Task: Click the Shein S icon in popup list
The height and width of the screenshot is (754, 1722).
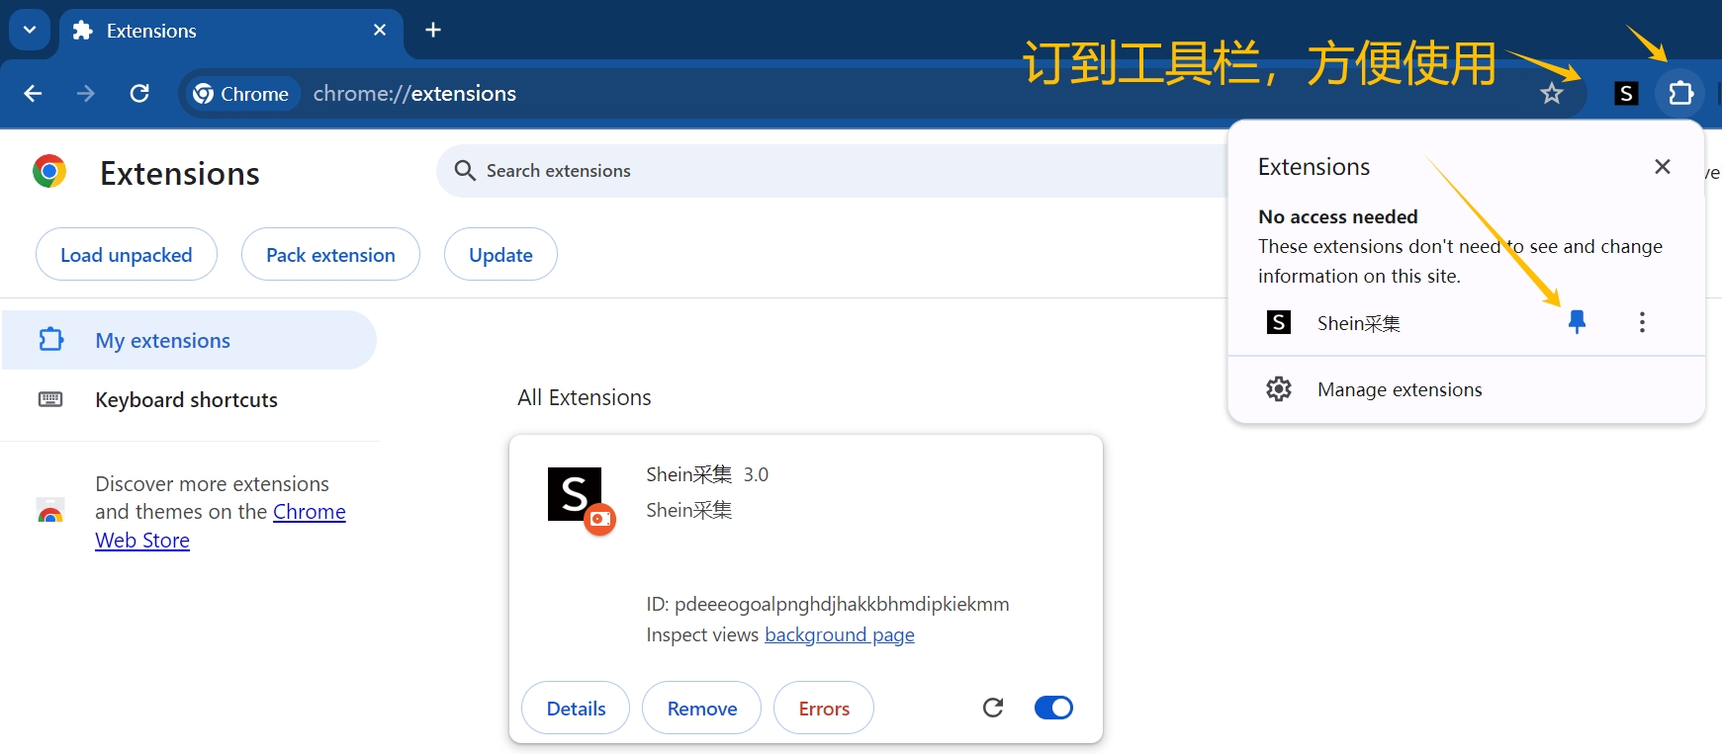Action: pos(1279,322)
